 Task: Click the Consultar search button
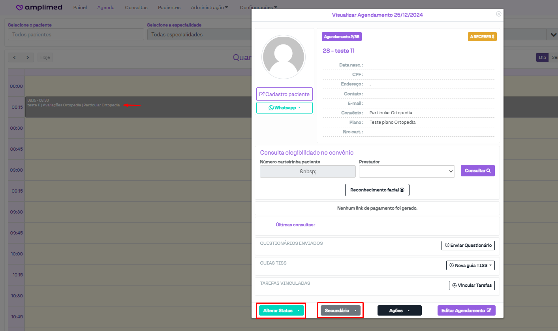coord(477,171)
